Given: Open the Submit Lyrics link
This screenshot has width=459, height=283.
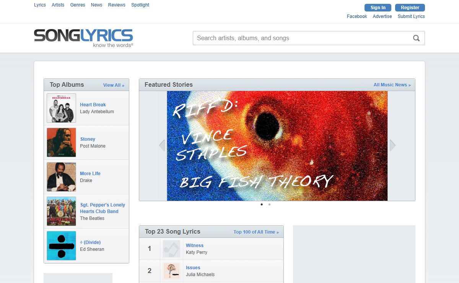Looking at the screenshot, I should 411,16.
